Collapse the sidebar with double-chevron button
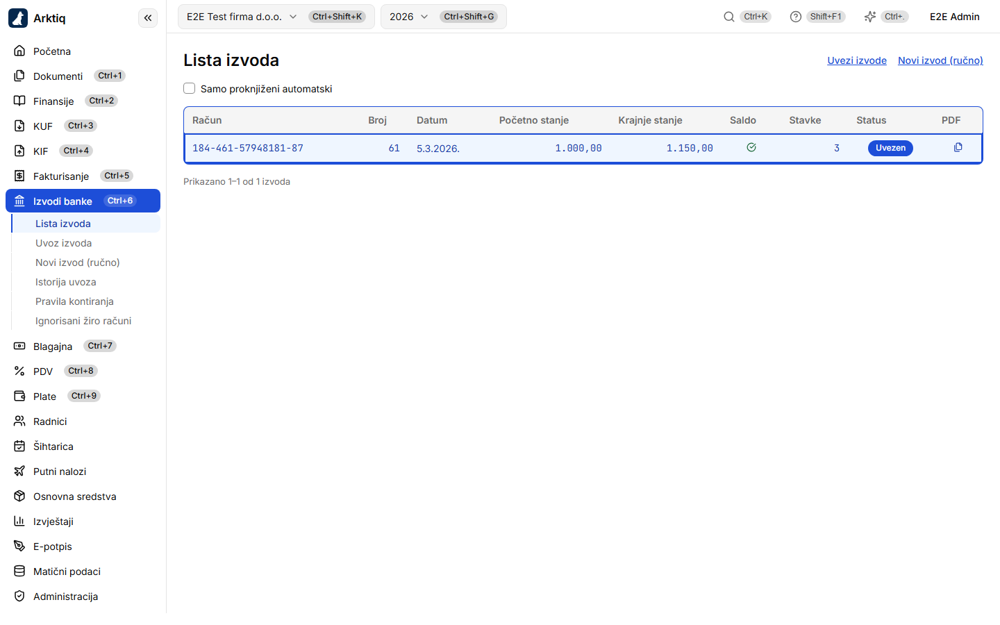 click(148, 18)
